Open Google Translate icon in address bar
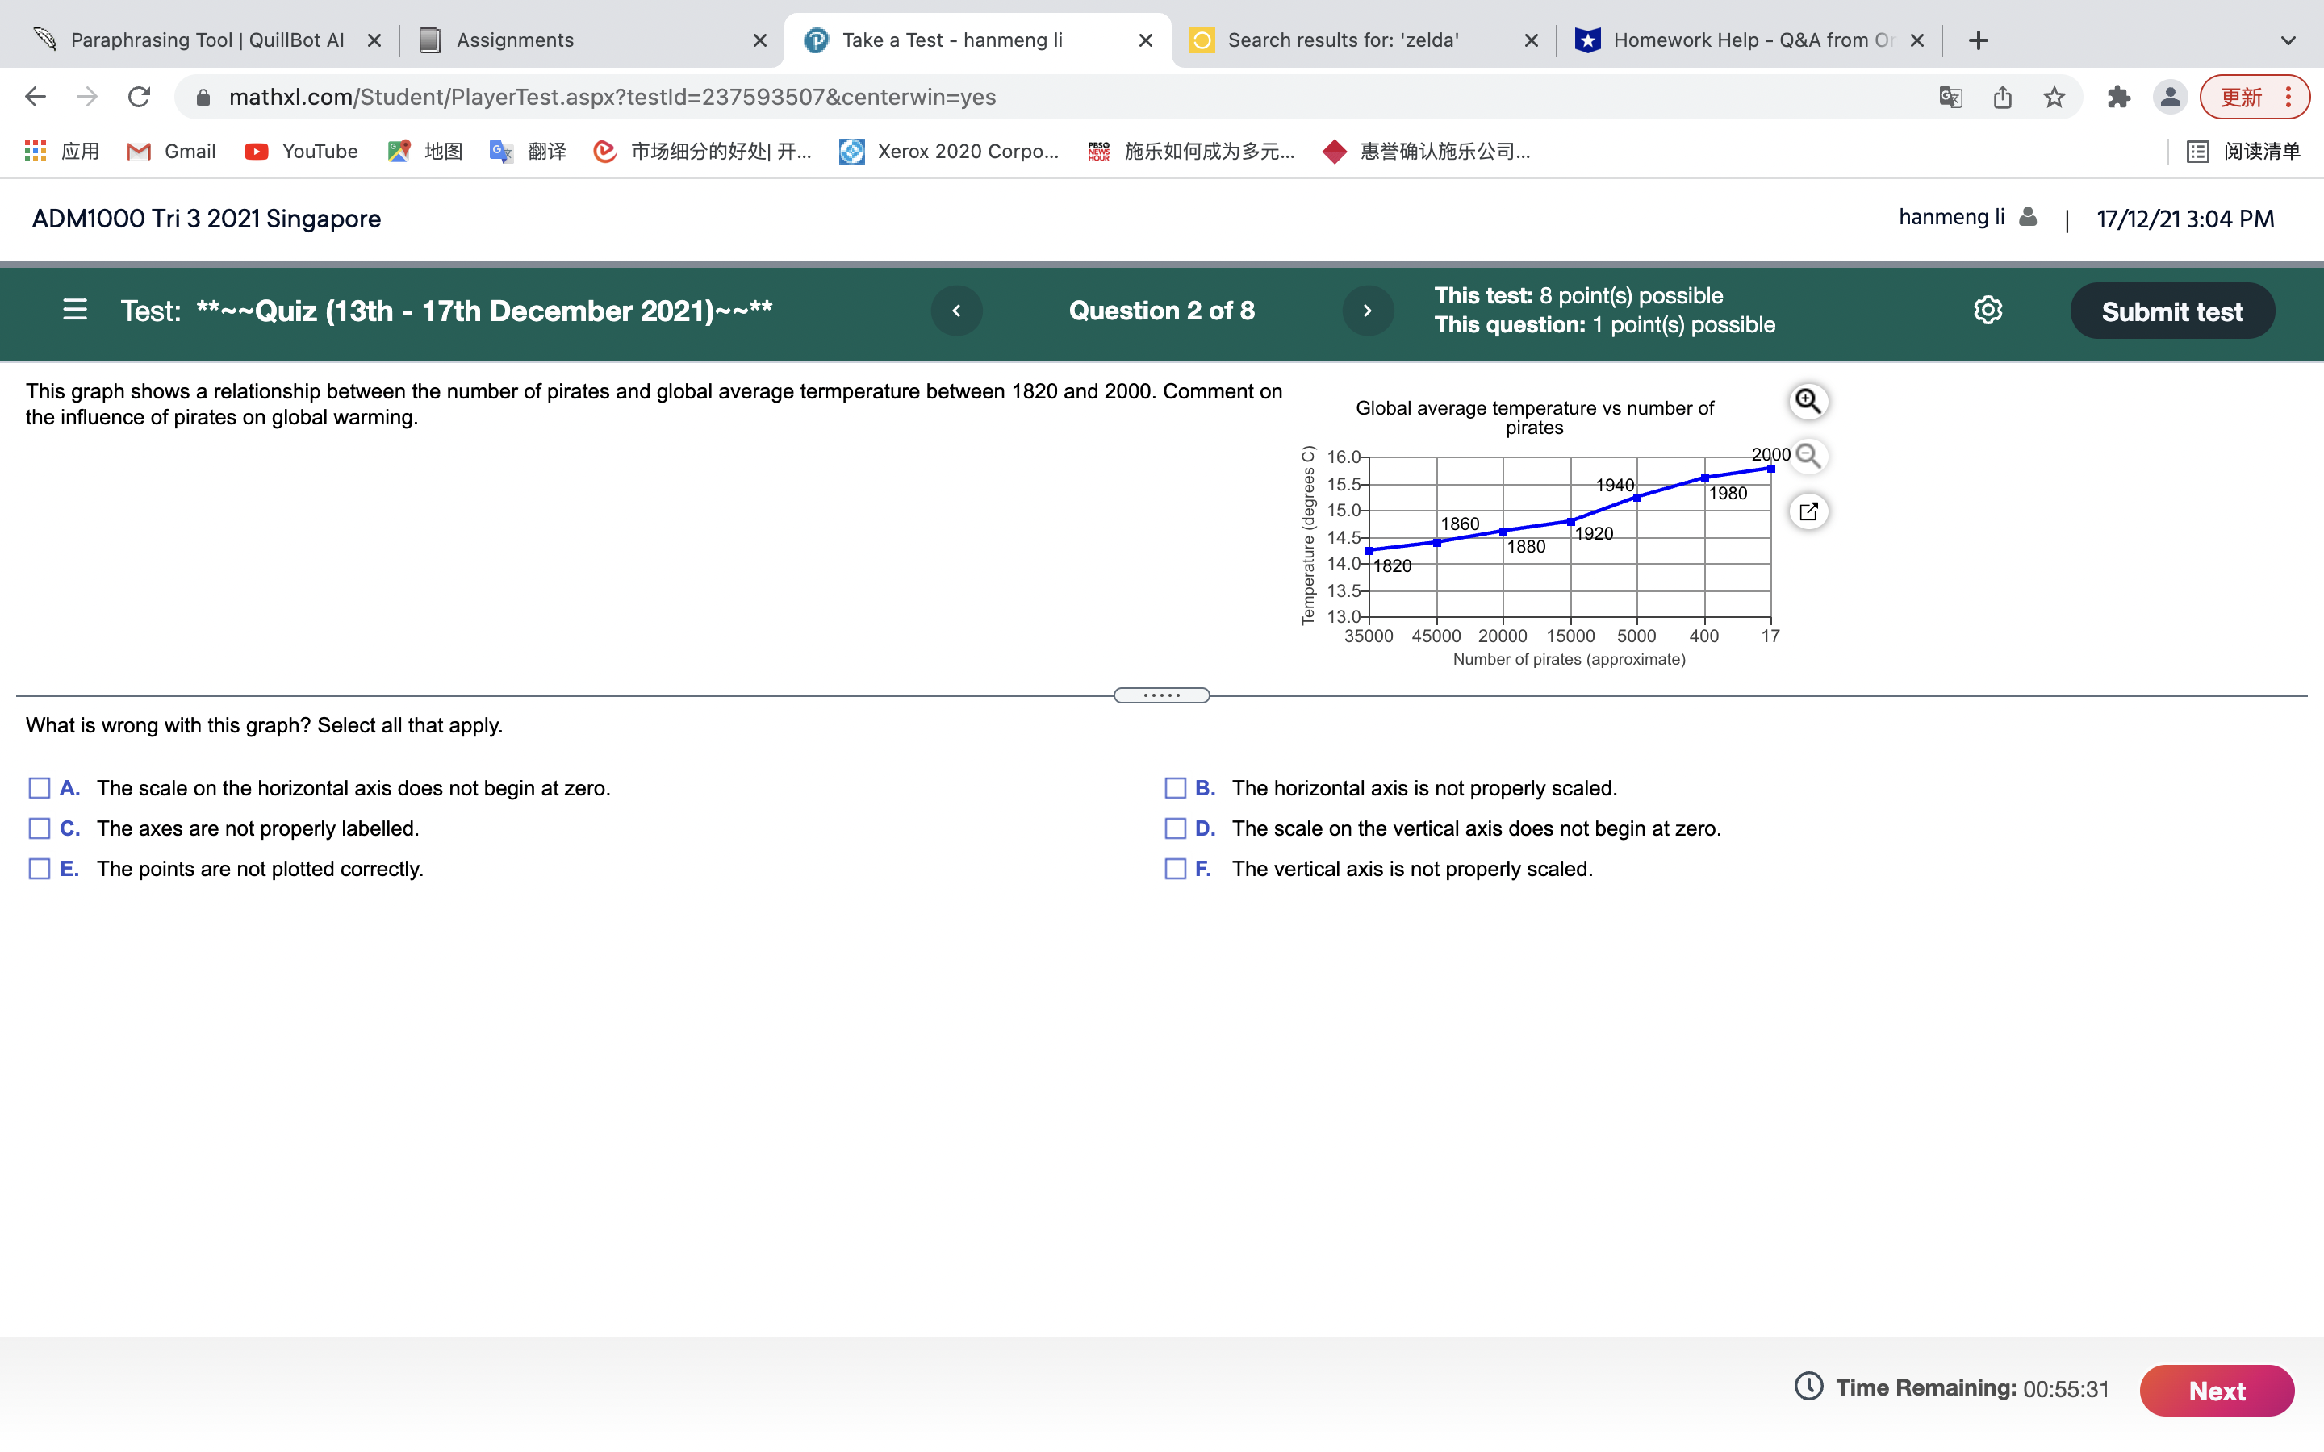The image size is (2324, 1452). [x=1950, y=96]
